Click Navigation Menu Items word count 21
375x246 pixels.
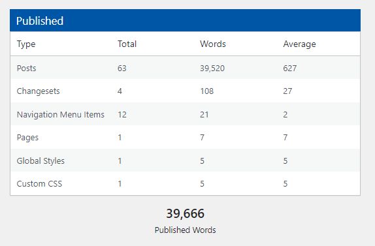tap(204, 115)
